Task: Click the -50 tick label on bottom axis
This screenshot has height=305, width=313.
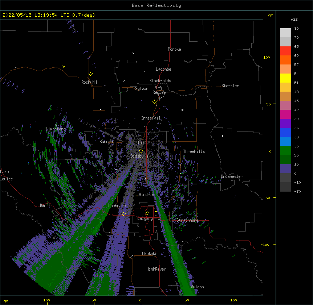Action: (x=93, y=300)
